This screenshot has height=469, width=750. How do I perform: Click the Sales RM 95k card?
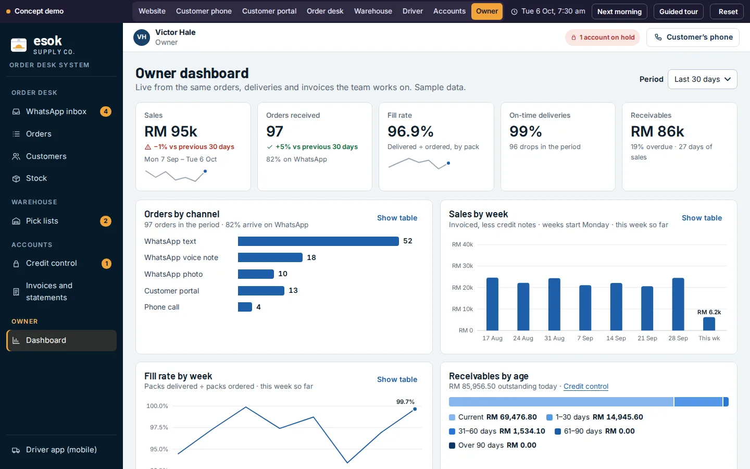[x=193, y=146]
